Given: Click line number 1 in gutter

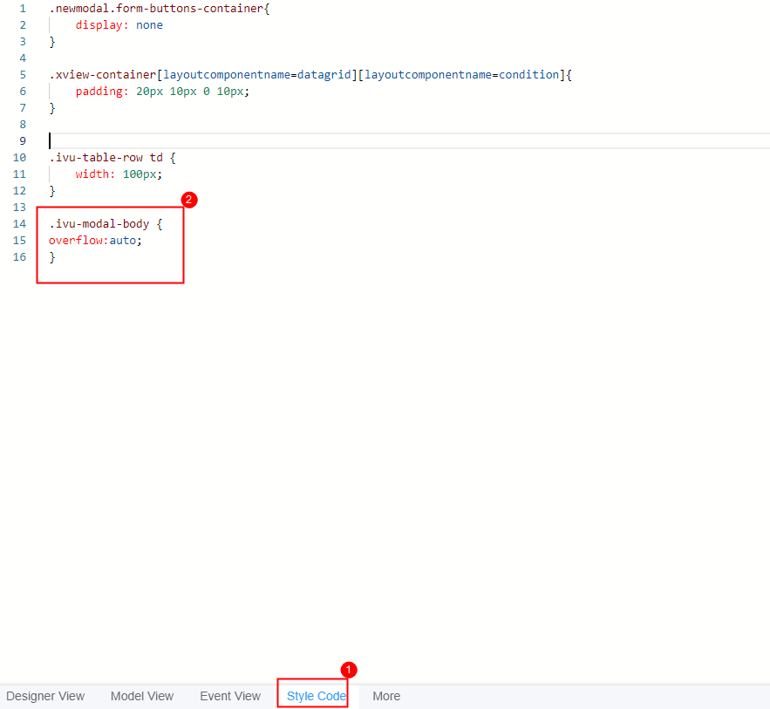Looking at the screenshot, I should (x=23, y=9).
